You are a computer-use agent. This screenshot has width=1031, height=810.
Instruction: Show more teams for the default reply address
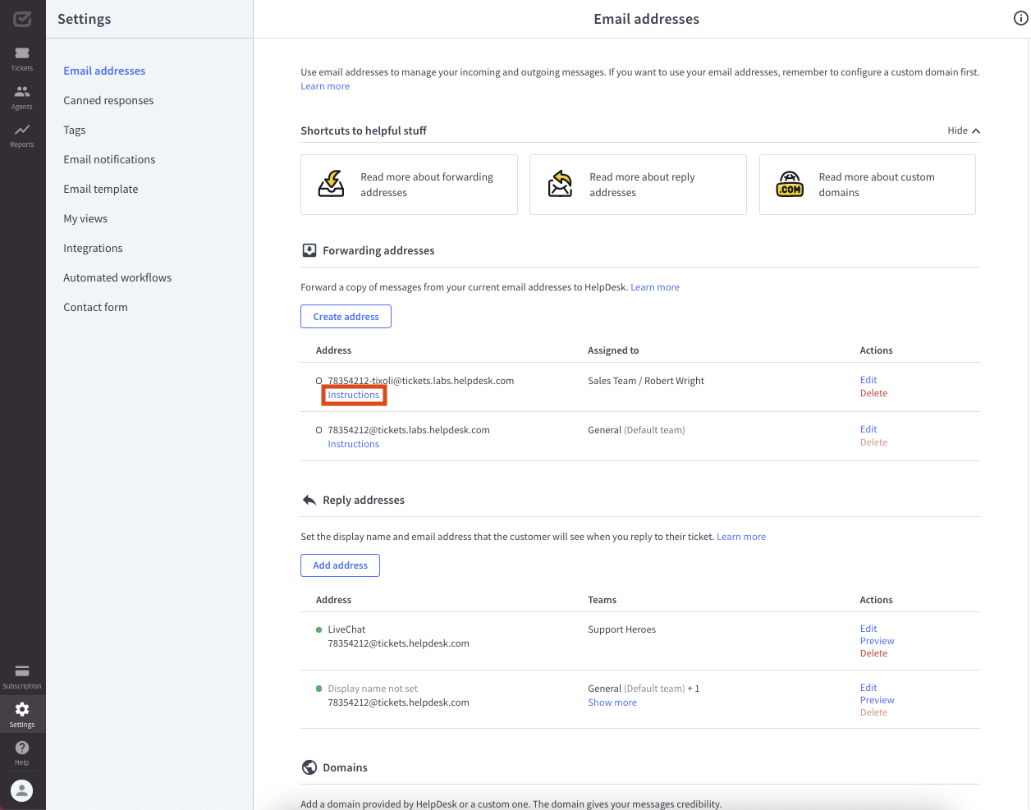pos(612,702)
